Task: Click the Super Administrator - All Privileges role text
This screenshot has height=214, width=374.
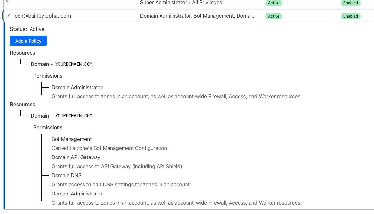Action: [x=181, y=3]
